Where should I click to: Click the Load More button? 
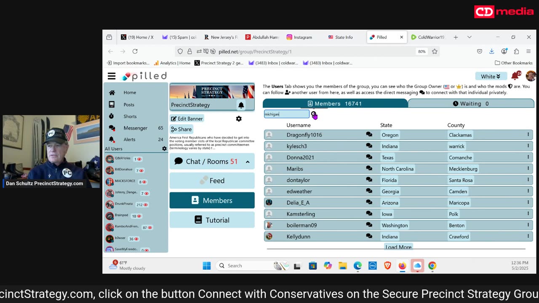coord(398,247)
